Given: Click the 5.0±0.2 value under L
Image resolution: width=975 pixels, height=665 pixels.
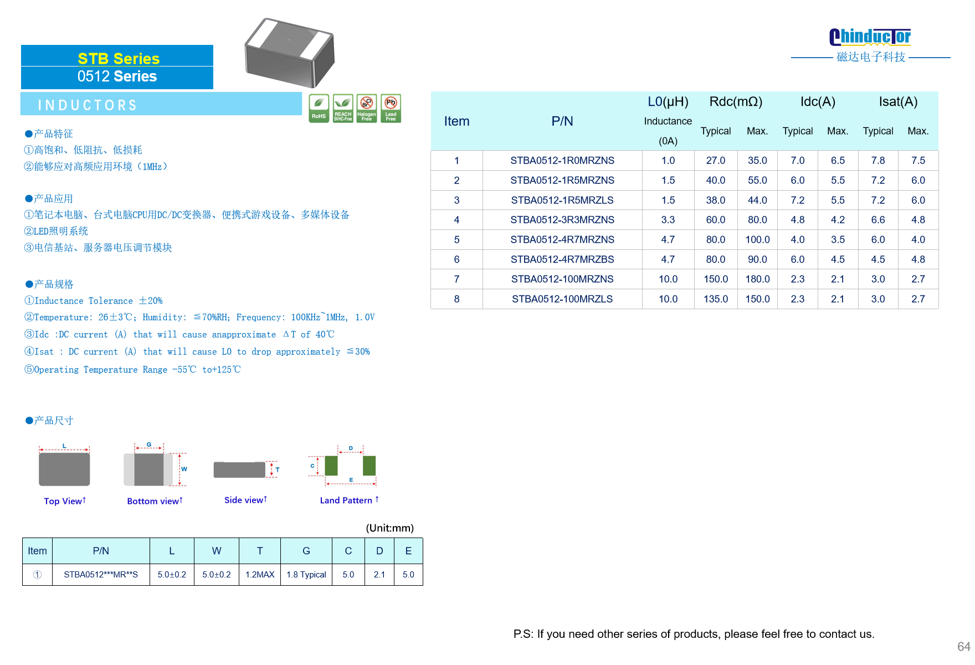Looking at the screenshot, I should (172, 575).
